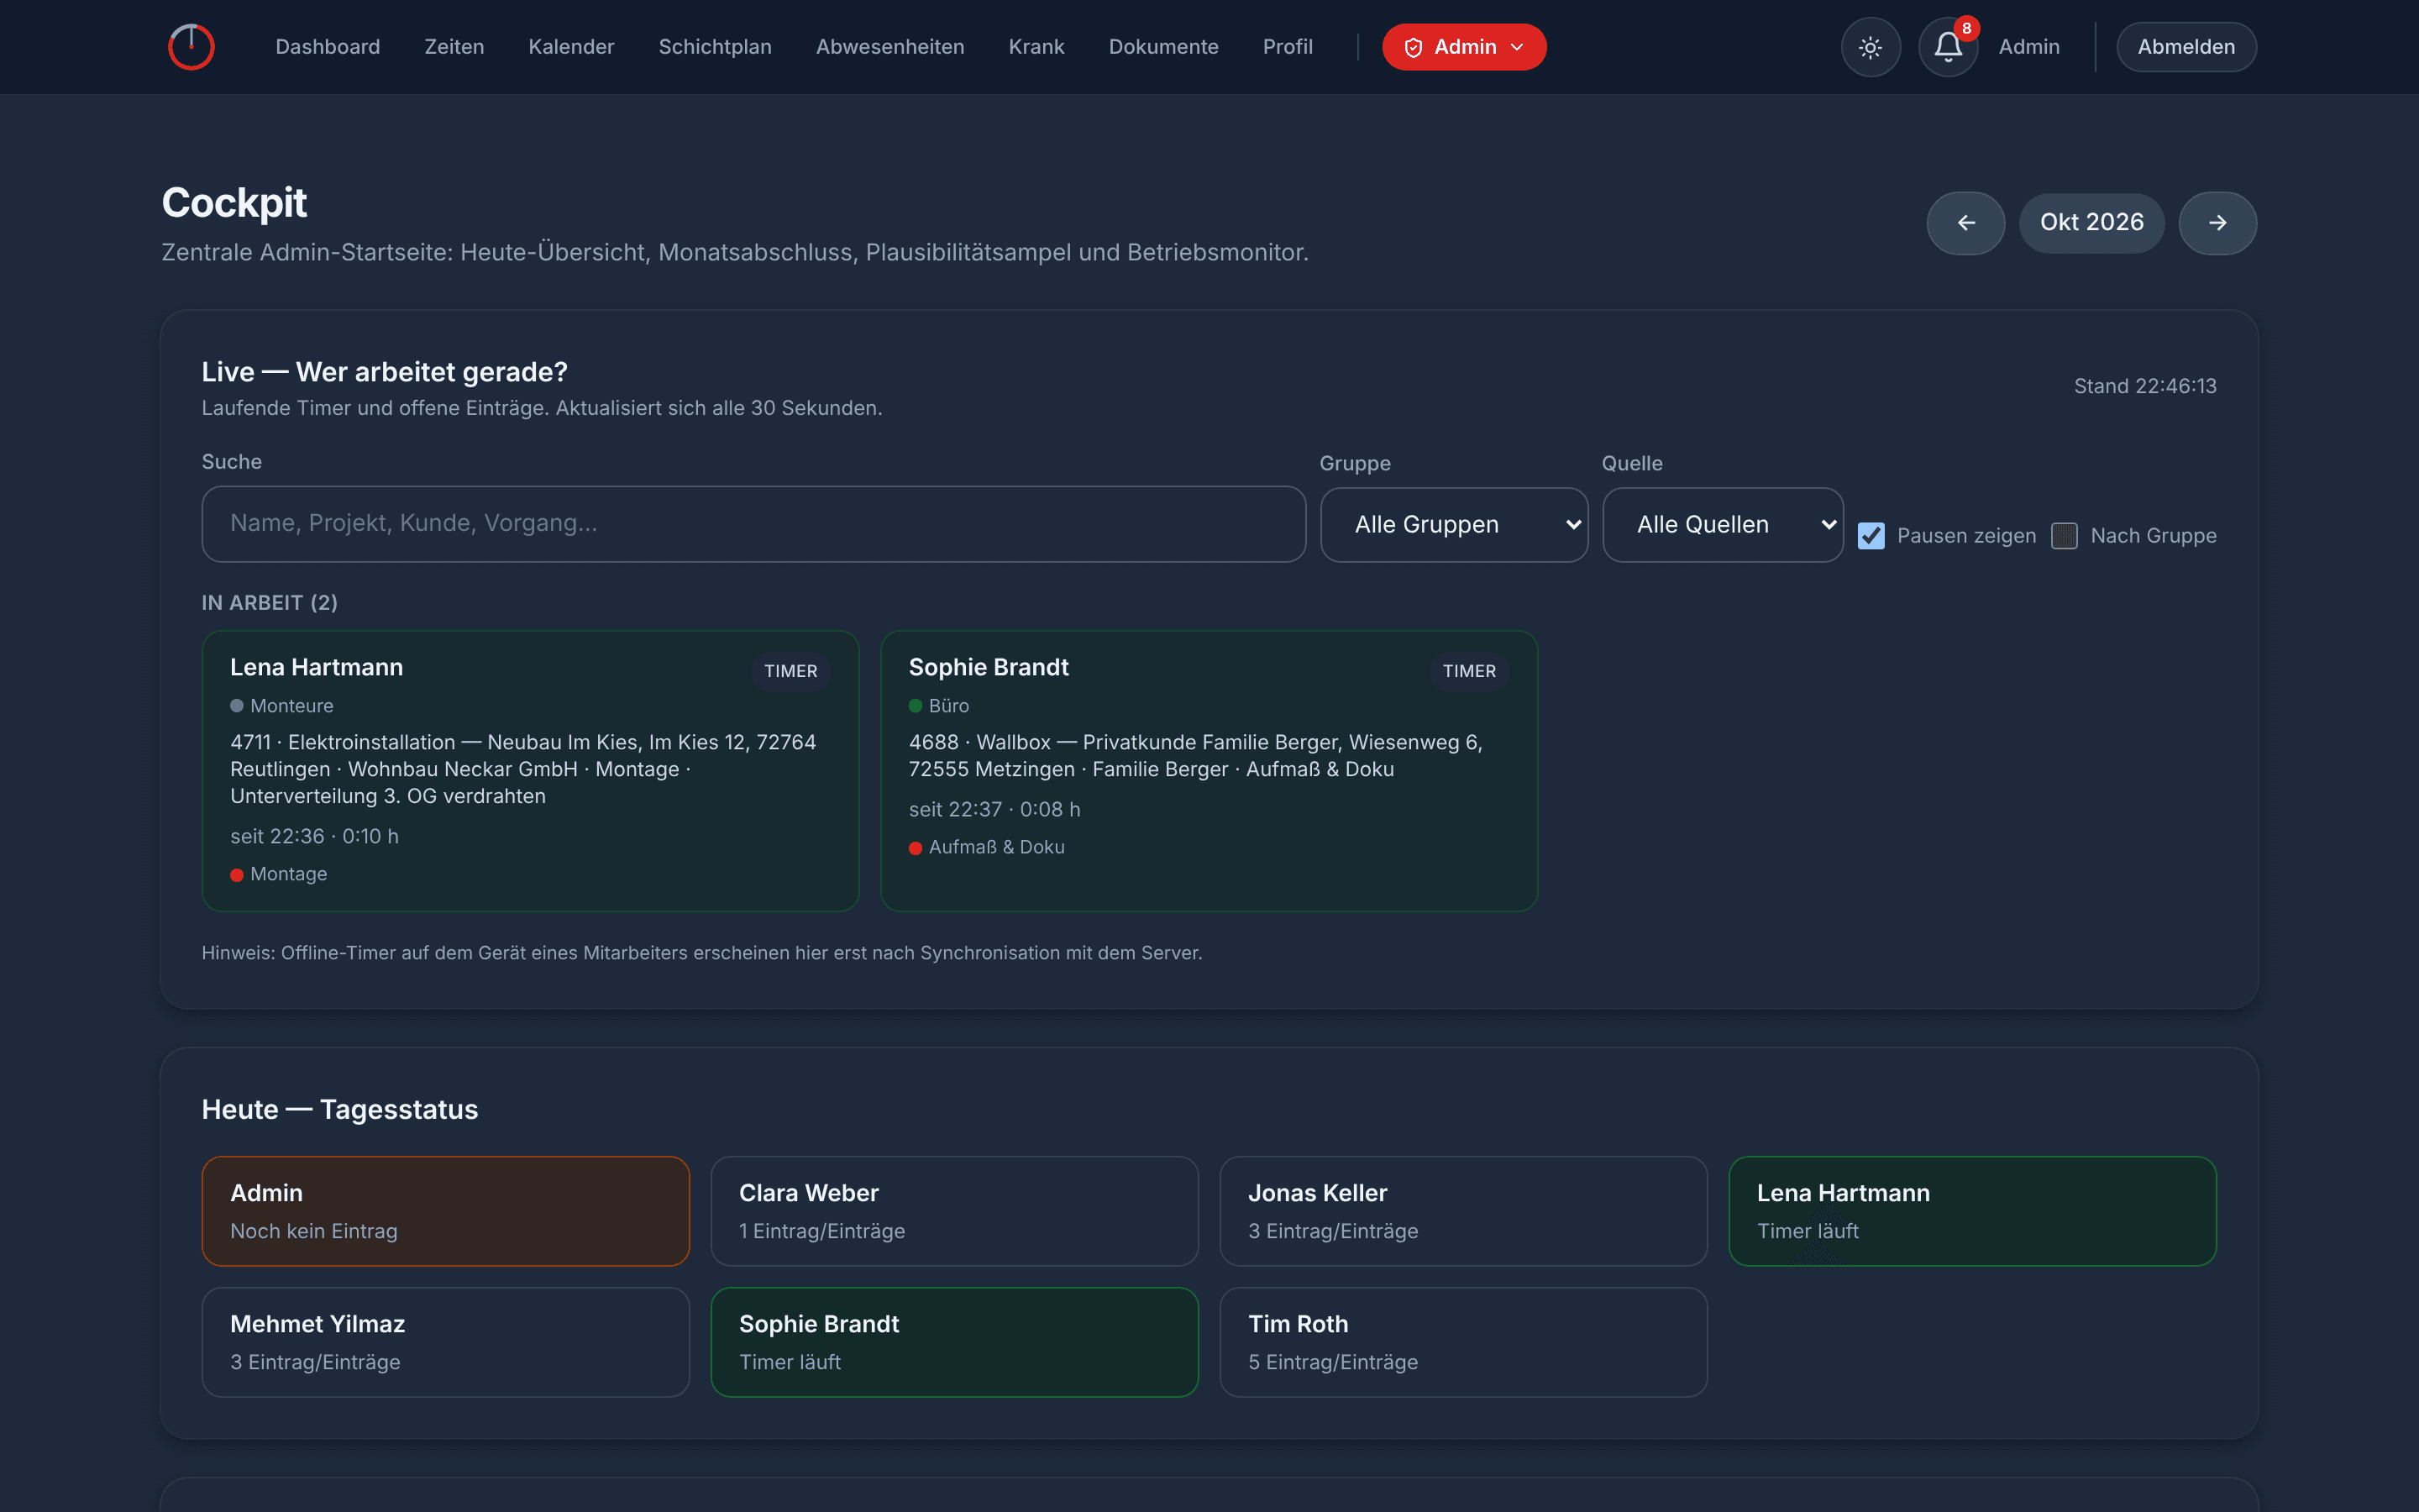Image resolution: width=2419 pixels, height=1512 pixels.
Task: Open the Alle Gruppen dropdown
Action: coord(1453,525)
